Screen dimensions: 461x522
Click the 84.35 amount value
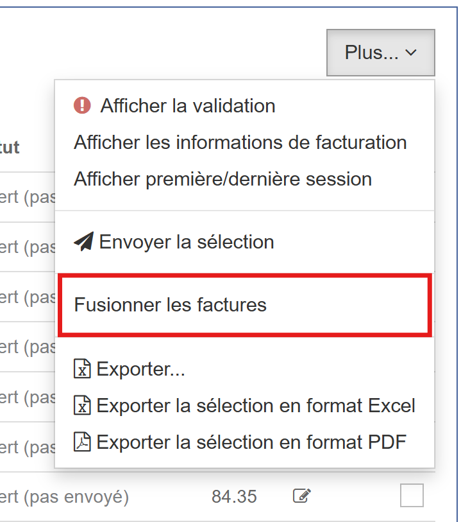(234, 496)
